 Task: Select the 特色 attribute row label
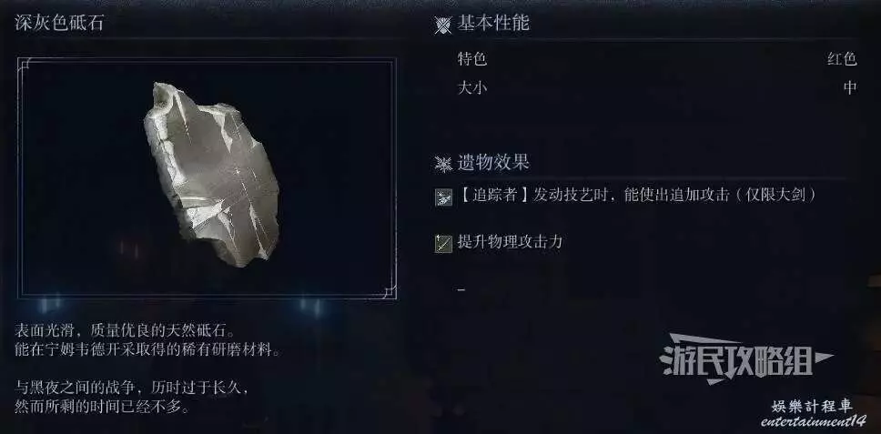click(x=472, y=58)
